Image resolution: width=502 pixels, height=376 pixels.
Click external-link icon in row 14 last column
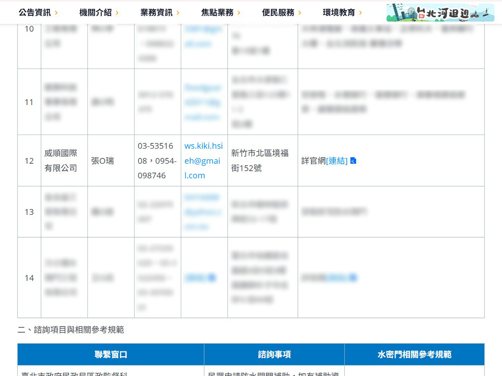tap(353, 278)
